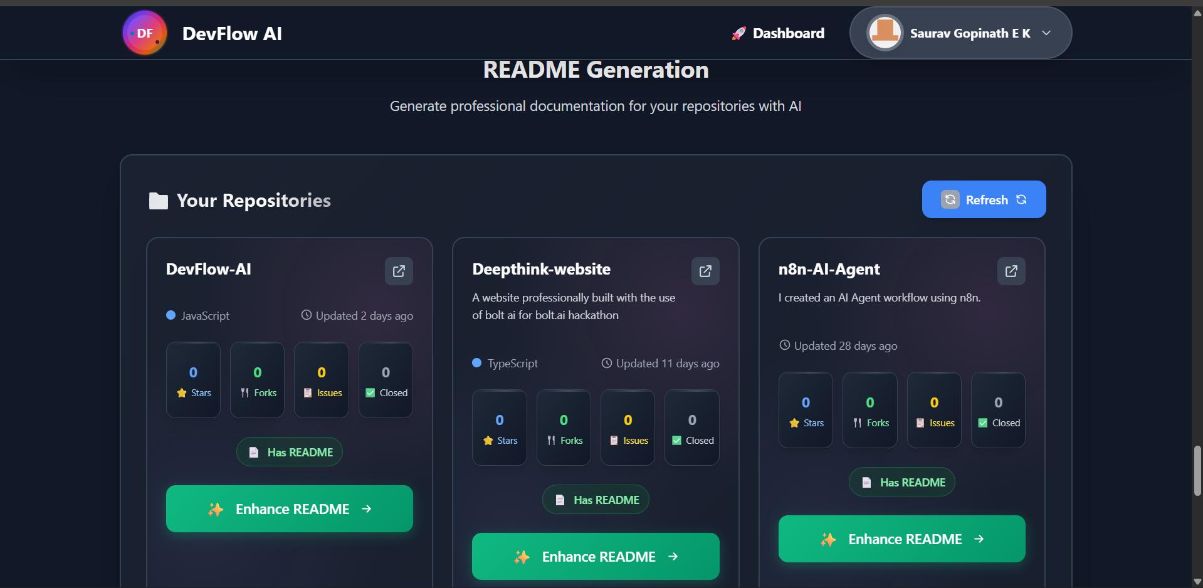Click Has README badge on Deepthink-website
The image size is (1203, 588).
coord(596,500)
